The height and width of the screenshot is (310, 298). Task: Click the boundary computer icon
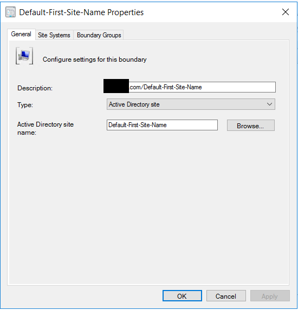click(24, 56)
